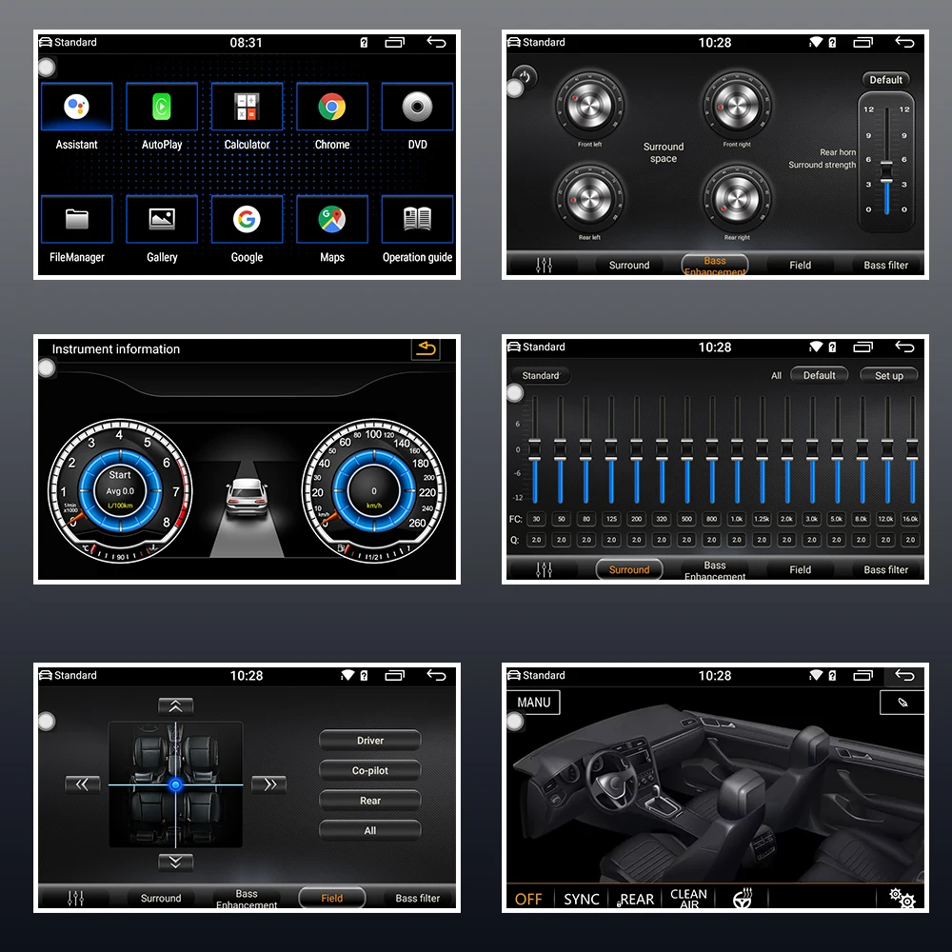Open the Standard EQ preset dropdown
952x952 pixels.
(541, 375)
